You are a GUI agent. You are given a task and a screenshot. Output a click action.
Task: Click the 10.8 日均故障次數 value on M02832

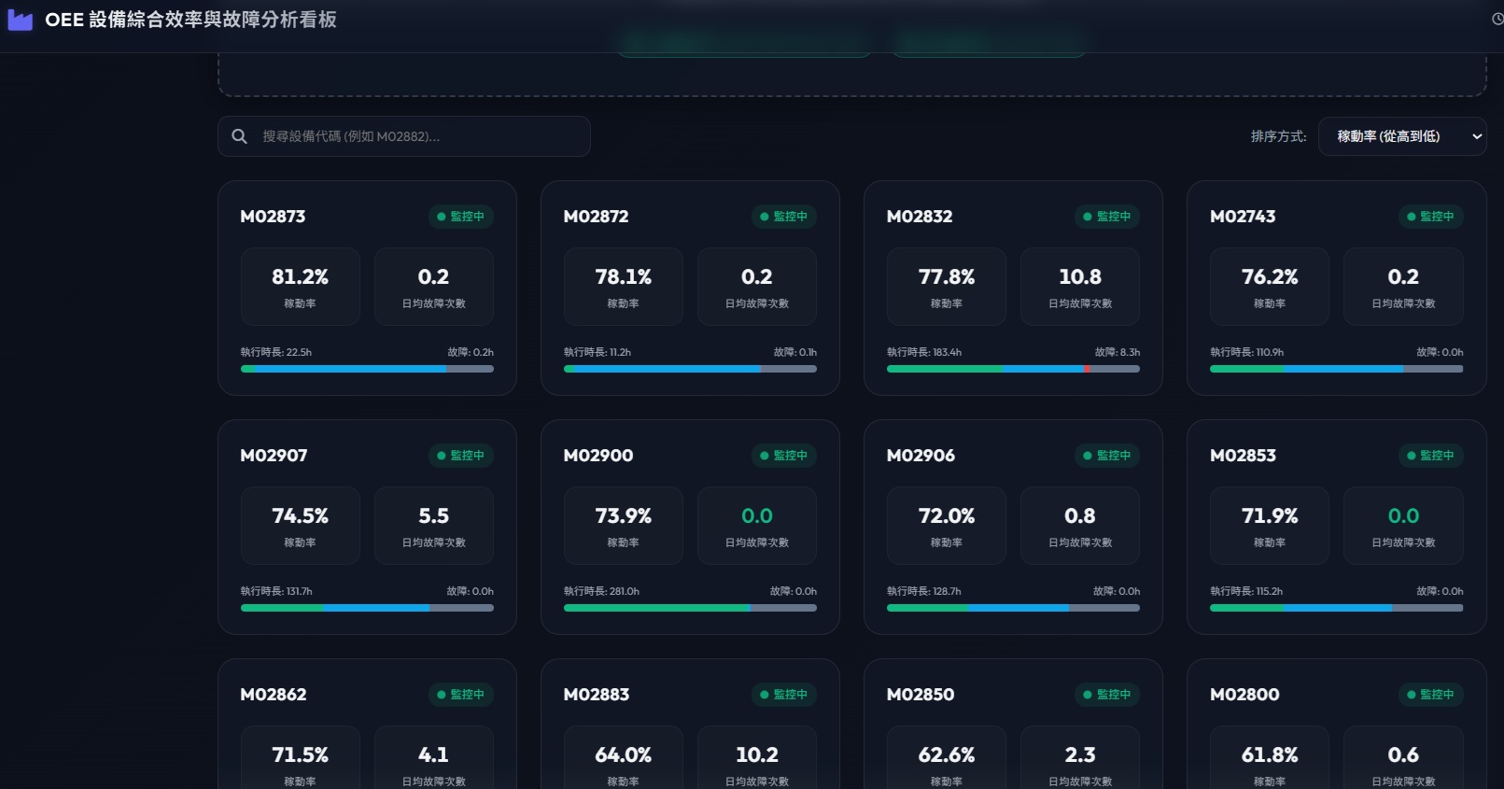click(1080, 277)
